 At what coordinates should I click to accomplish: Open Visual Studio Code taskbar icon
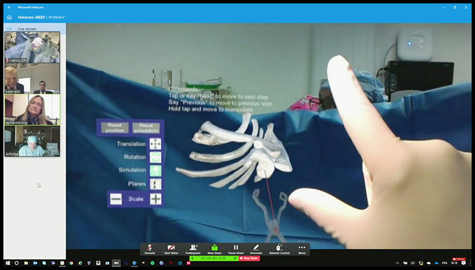[x=180, y=263]
